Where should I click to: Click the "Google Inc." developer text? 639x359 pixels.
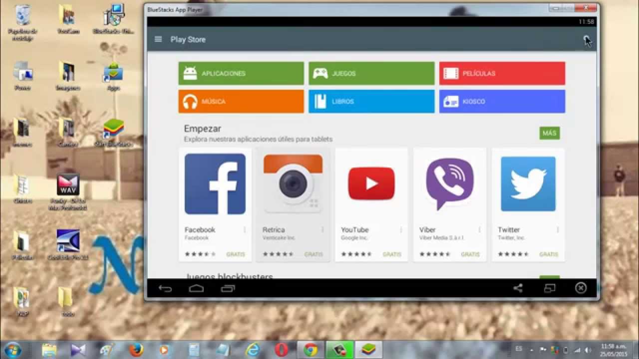coord(354,238)
